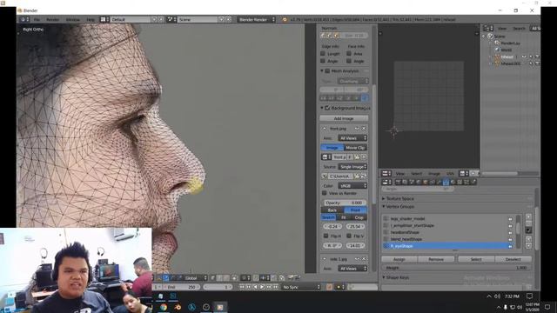The height and width of the screenshot is (313, 557).
Task: Remove front.png background image with its X icon
Action: (x=364, y=128)
